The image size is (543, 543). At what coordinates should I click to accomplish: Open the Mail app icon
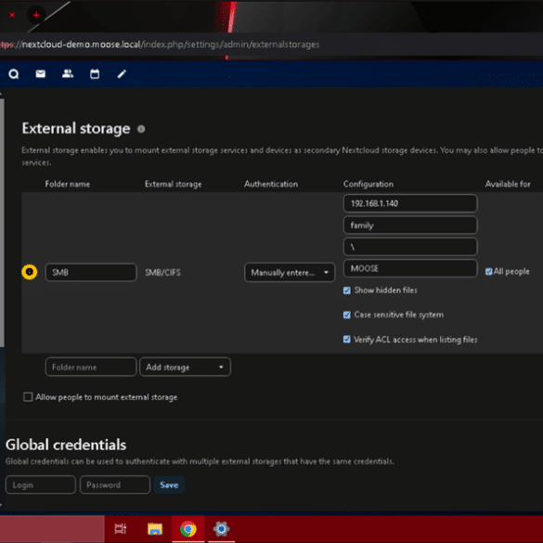[41, 73]
